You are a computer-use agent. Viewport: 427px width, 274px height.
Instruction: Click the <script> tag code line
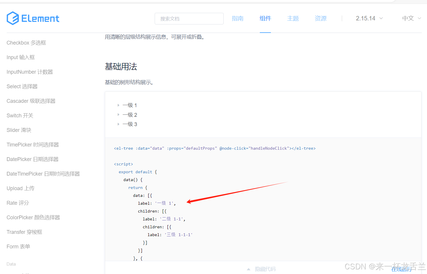coord(123,164)
